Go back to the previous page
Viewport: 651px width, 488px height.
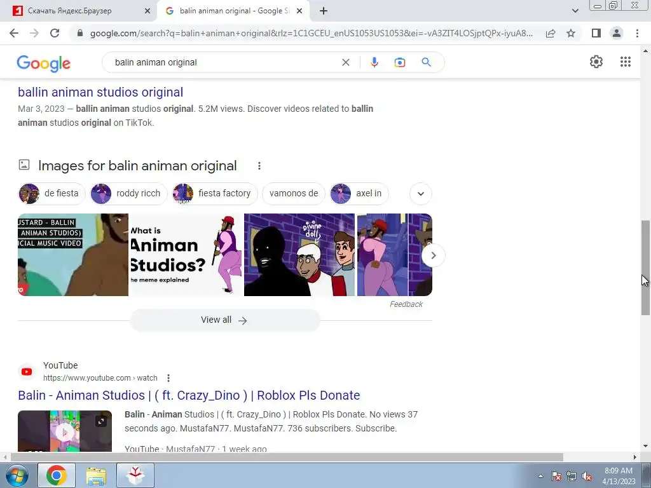[14, 33]
